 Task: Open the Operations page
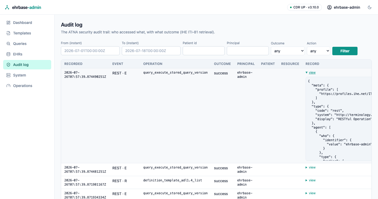(27, 86)
